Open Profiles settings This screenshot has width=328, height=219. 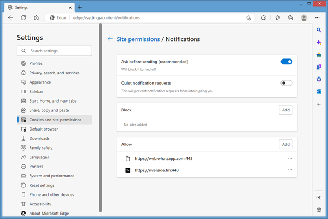coord(54,63)
